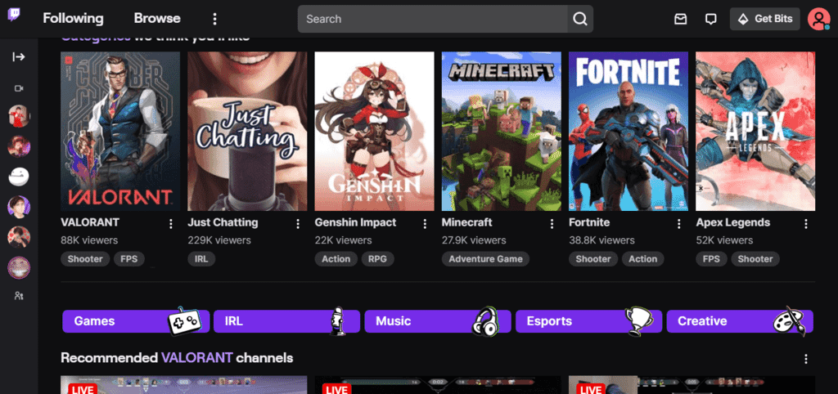Click the find friends people icon in sidebar
Image resolution: width=838 pixels, height=394 pixels.
(x=19, y=296)
